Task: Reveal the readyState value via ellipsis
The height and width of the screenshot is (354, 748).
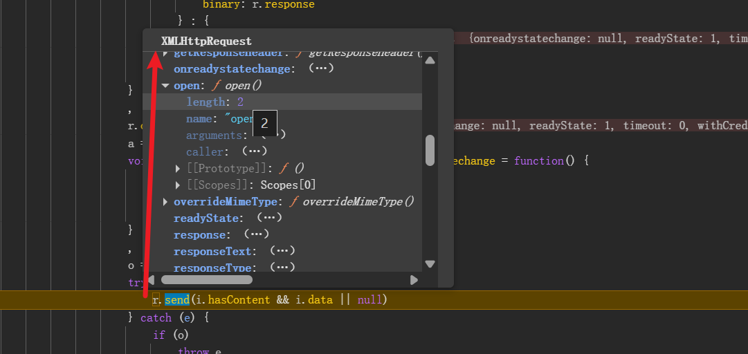Action: pos(269,218)
